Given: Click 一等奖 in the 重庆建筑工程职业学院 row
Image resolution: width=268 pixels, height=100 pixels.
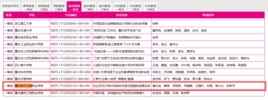Looking at the screenshot, I should [9, 93].
